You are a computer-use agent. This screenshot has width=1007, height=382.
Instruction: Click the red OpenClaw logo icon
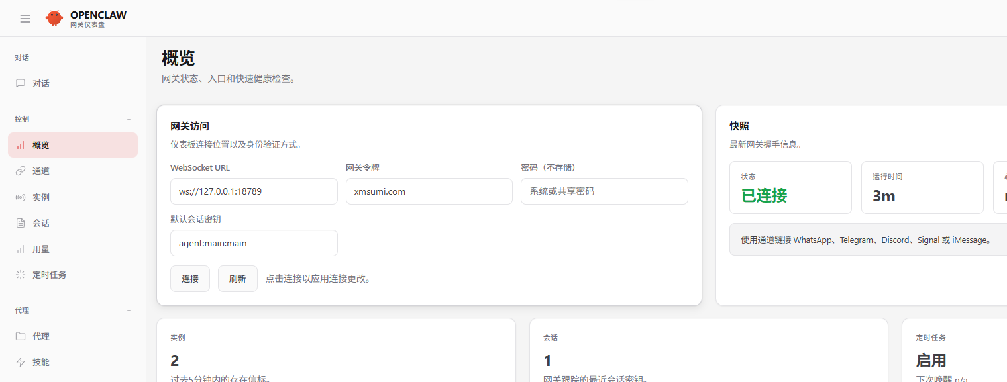click(x=54, y=19)
